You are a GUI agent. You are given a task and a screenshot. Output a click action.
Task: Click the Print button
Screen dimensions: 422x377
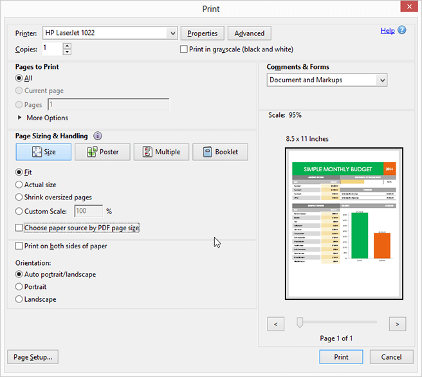341,357
